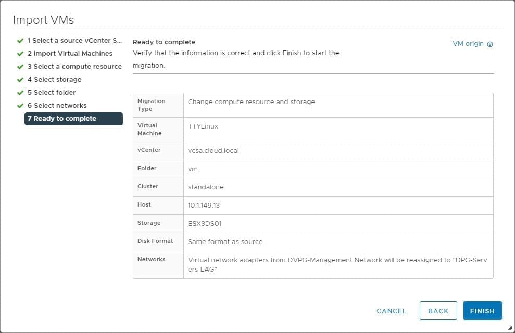515x333 pixels.
Task: Click the checkmark next to Import Virtual Machines
Action: pos(19,53)
